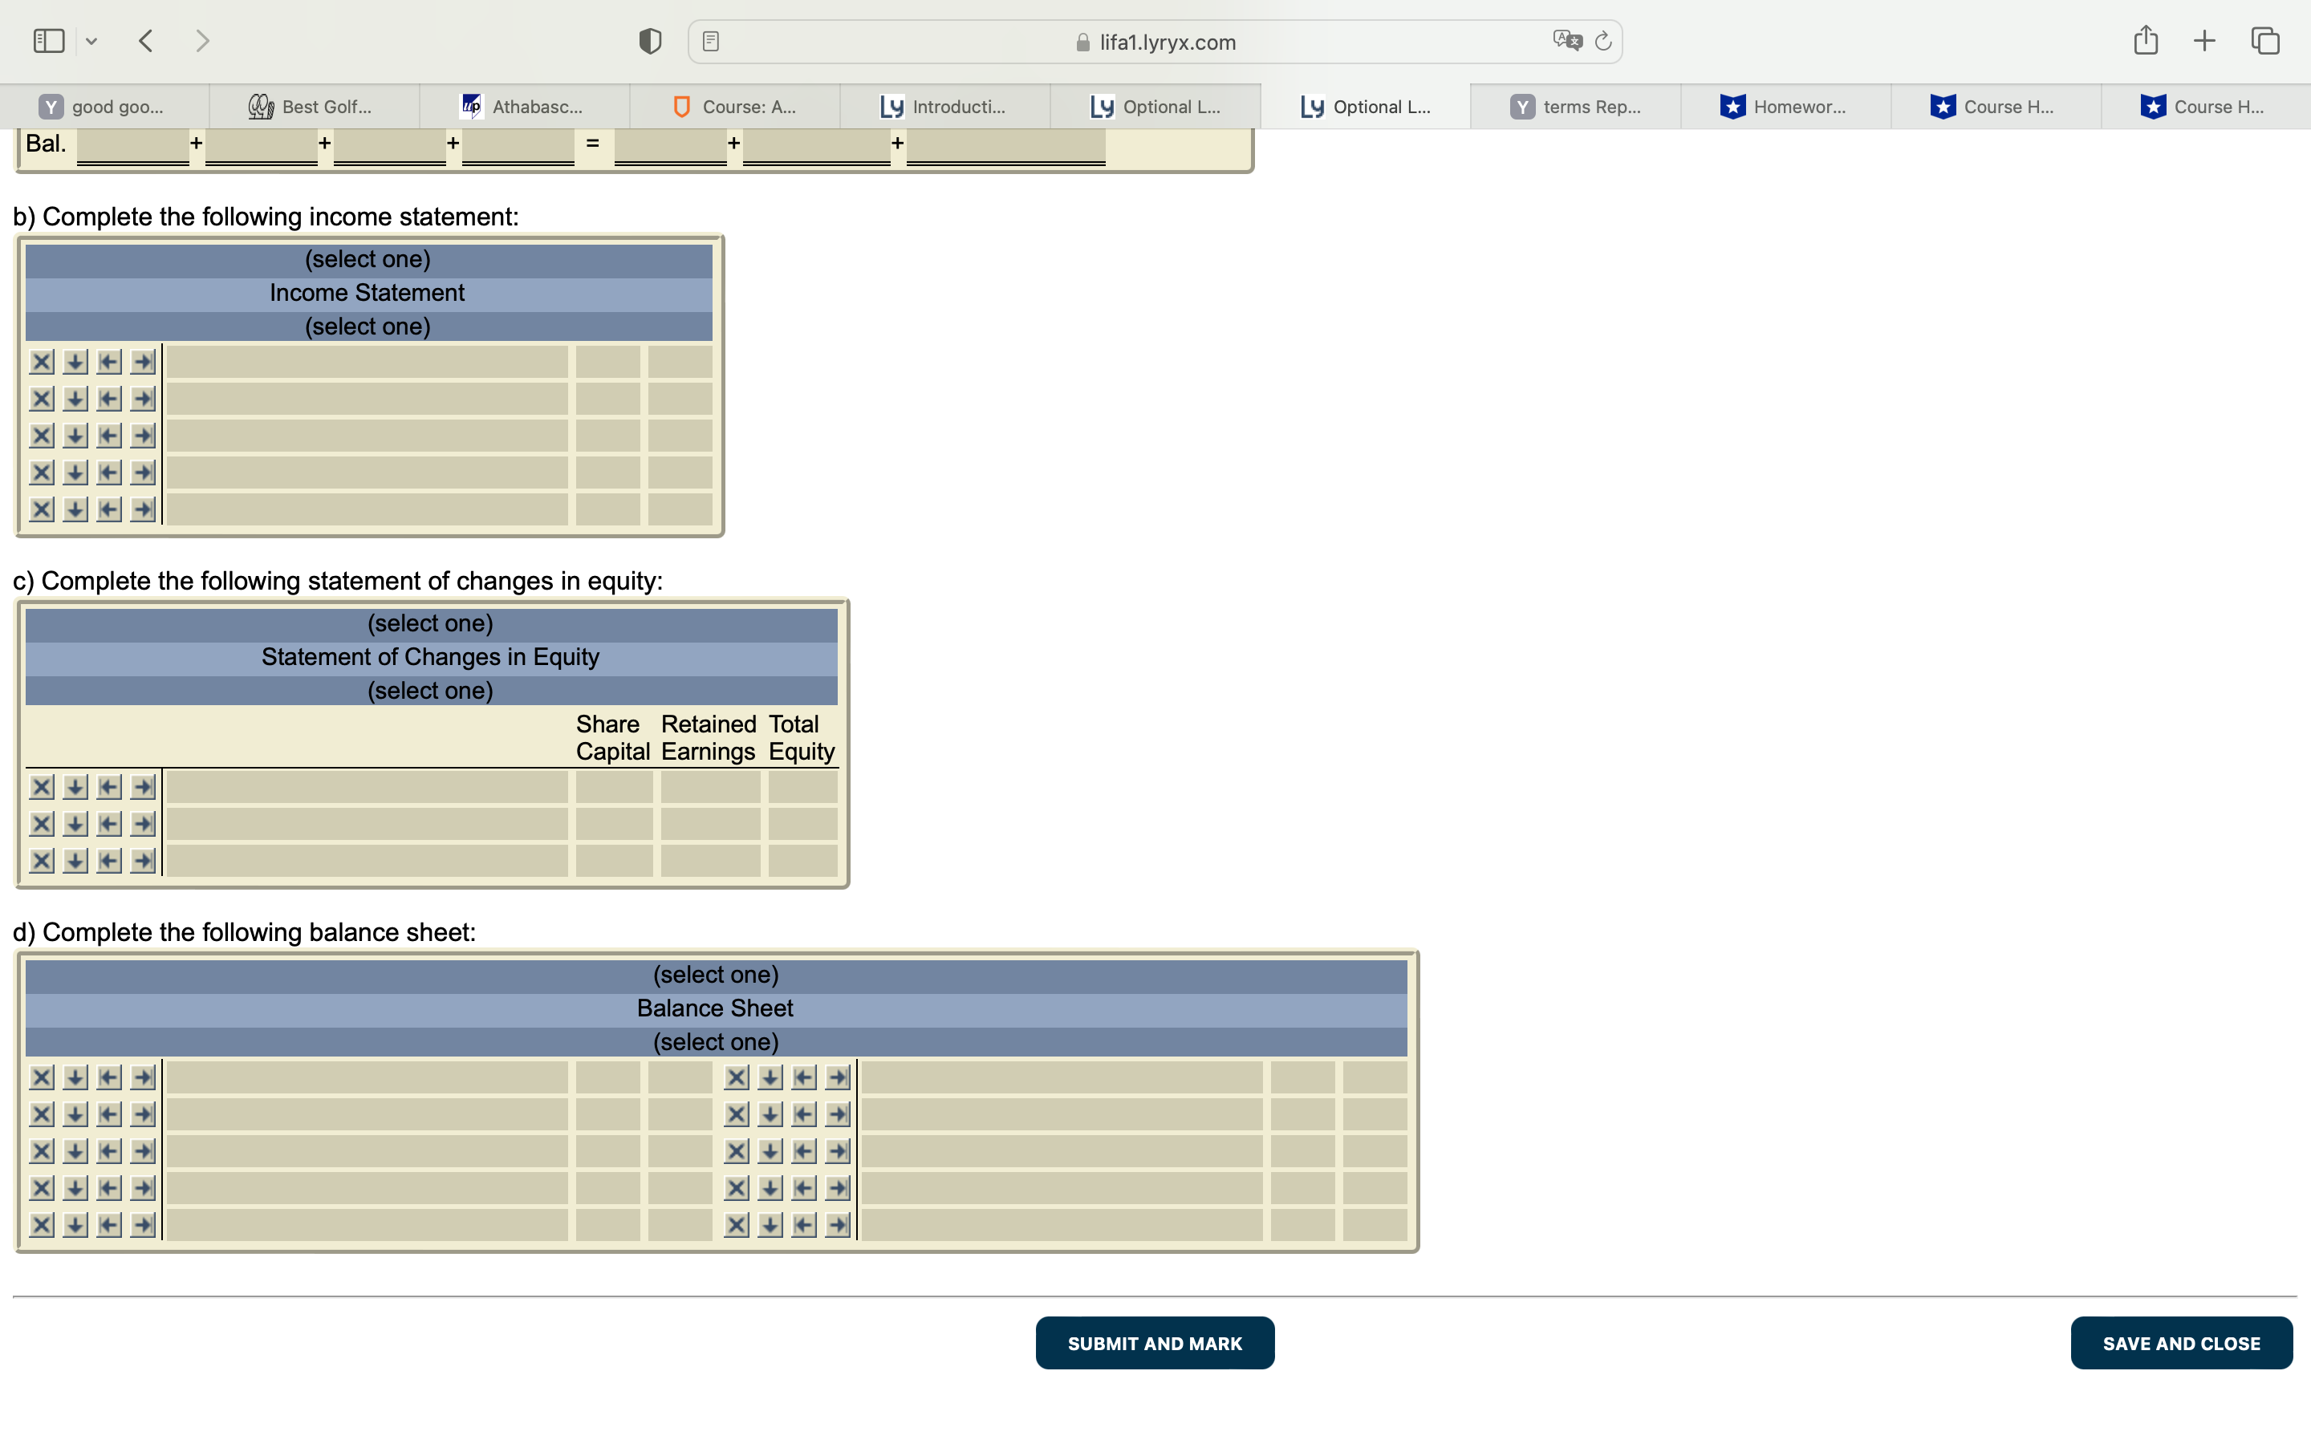The image size is (2311, 1444).
Task: Click Share Capital cell in first equity row
Action: pyautogui.click(x=613, y=787)
